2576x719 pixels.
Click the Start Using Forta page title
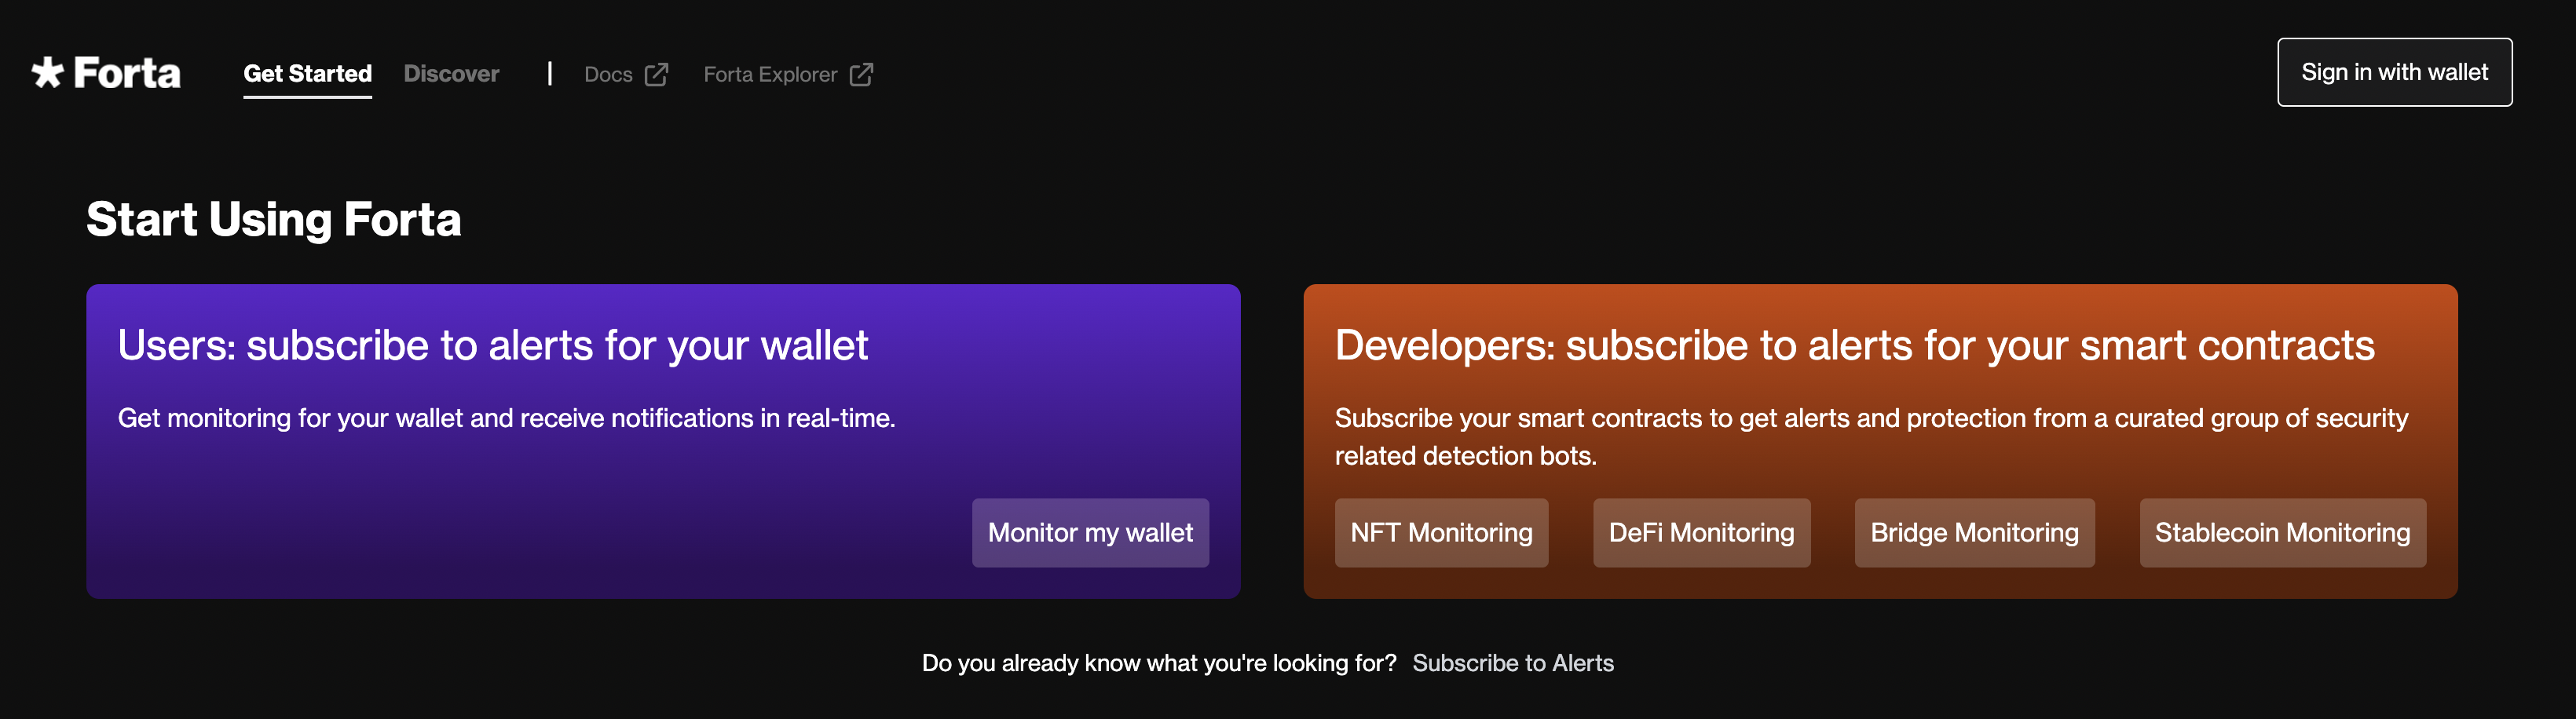click(274, 220)
